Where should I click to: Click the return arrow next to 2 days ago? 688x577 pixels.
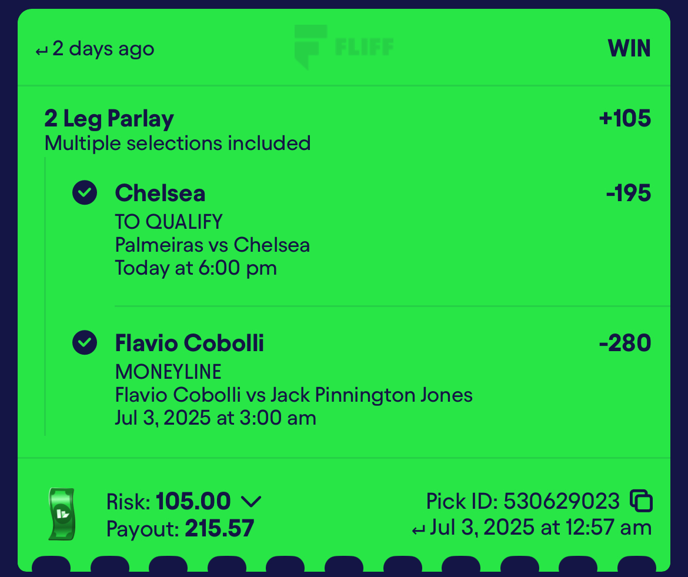(x=42, y=51)
